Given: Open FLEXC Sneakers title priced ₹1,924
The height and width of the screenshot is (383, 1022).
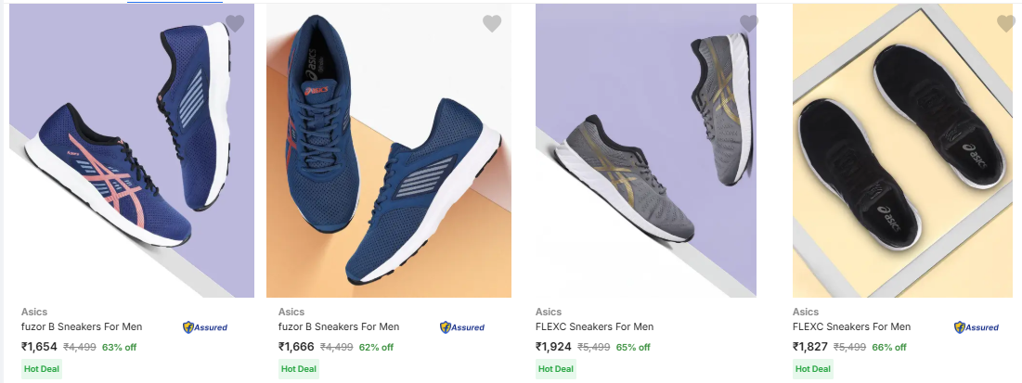Looking at the screenshot, I should click(x=594, y=326).
